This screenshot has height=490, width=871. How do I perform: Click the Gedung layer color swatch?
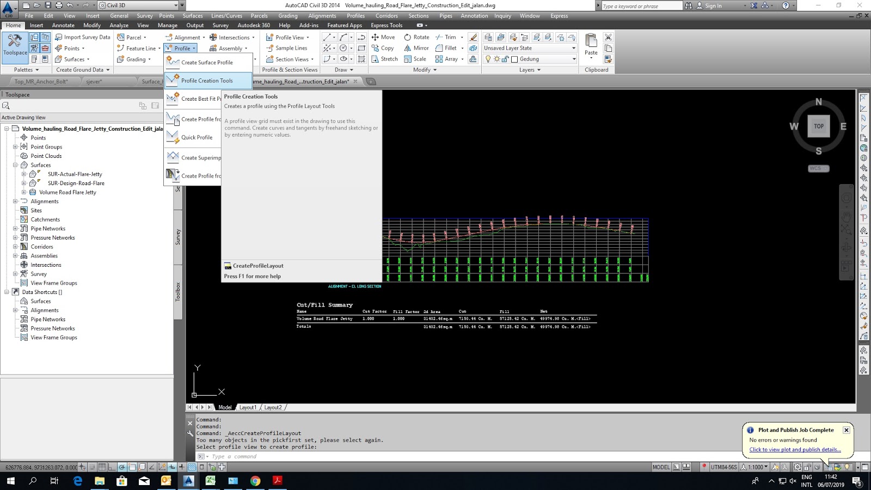pos(514,59)
